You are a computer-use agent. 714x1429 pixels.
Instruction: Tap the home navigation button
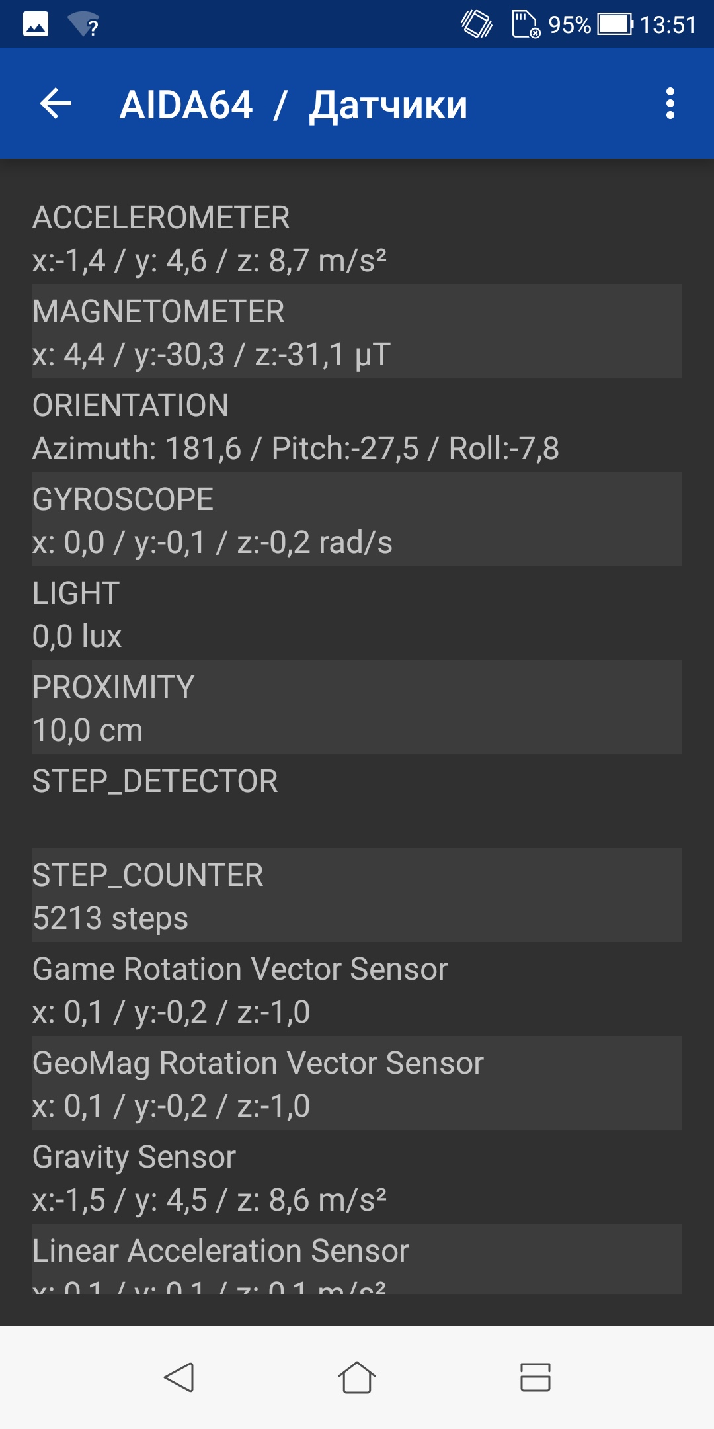point(357,1377)
